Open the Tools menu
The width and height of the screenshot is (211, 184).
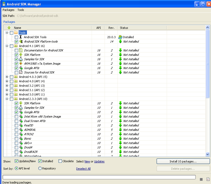coord(21,10)
